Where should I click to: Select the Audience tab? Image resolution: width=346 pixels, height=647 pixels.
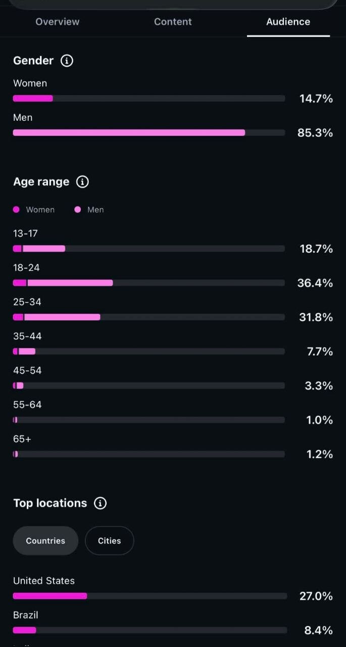[288, 22]
